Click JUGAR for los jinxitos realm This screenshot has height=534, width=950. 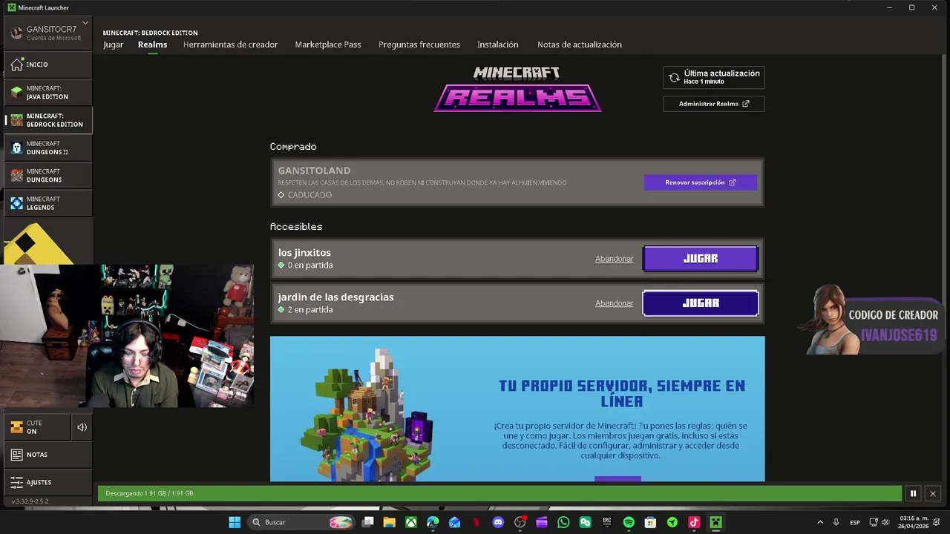pyautogui.click(x=701, y=259)
